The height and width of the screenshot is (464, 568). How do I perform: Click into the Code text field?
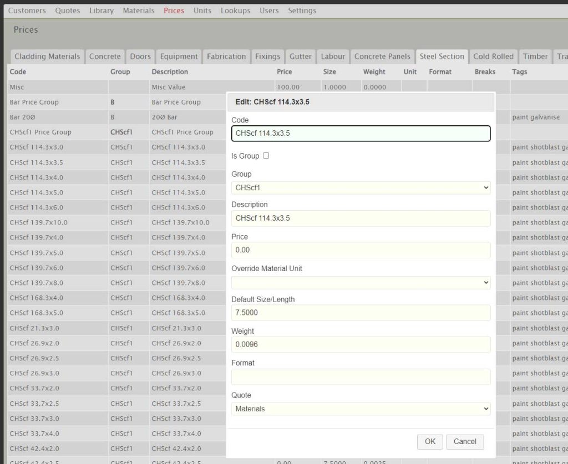(361, 134)
